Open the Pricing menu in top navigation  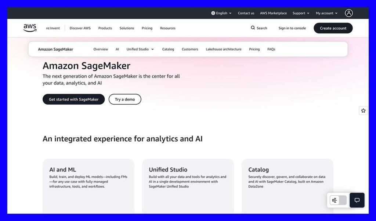(147, 28)
